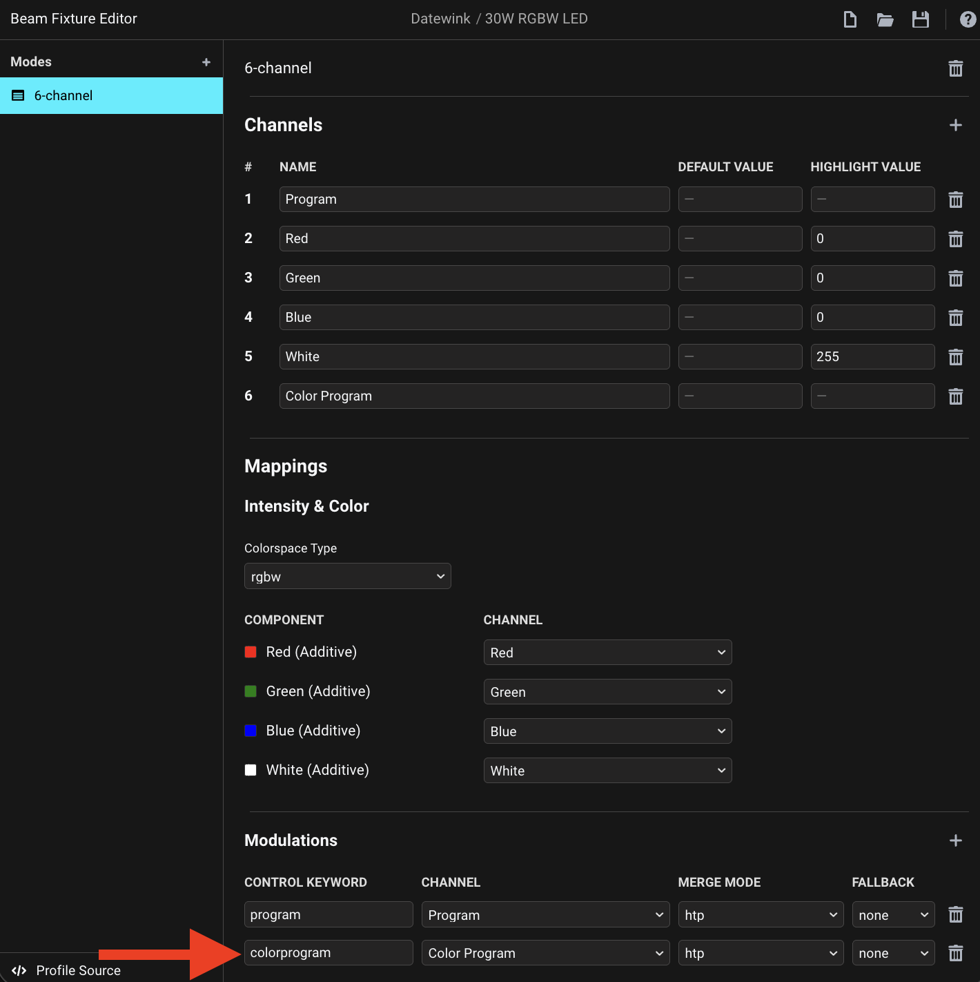Click the Blue (Additive) color swatch
Screen dimensions: 980x982
(251, 731)
